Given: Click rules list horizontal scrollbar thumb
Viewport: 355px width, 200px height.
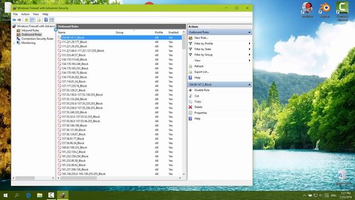Looking at the screenshot, I should tap(79, 178).
